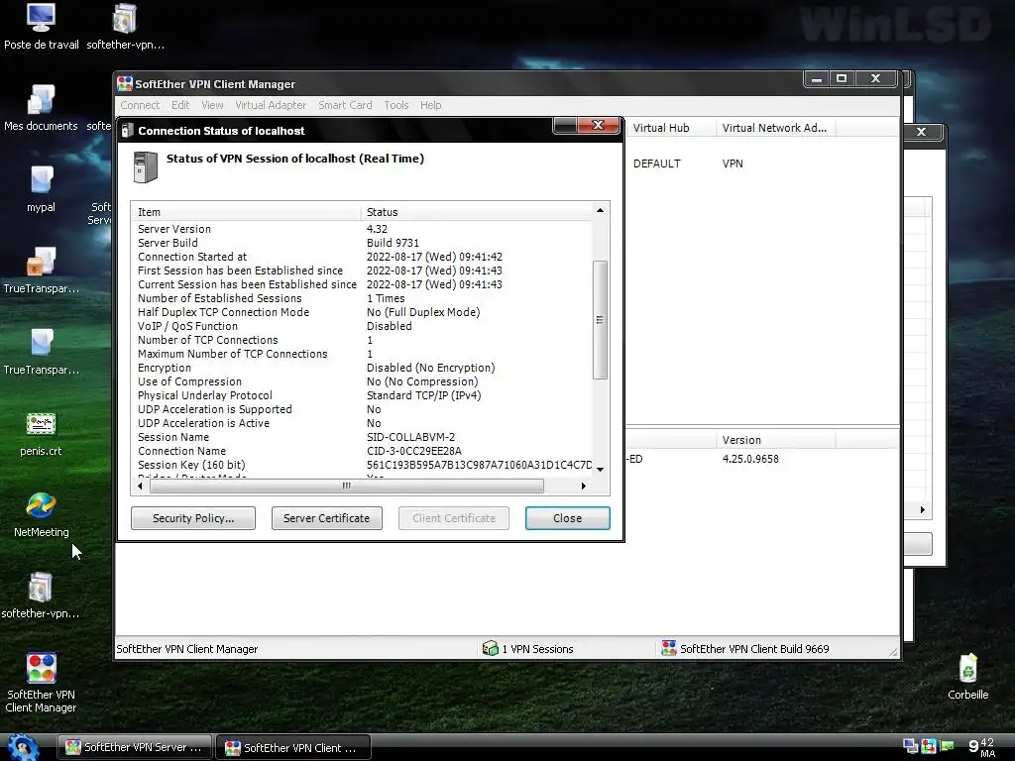Select the Connection Name row
The image size is (1015, 761).
click(363, 451)
